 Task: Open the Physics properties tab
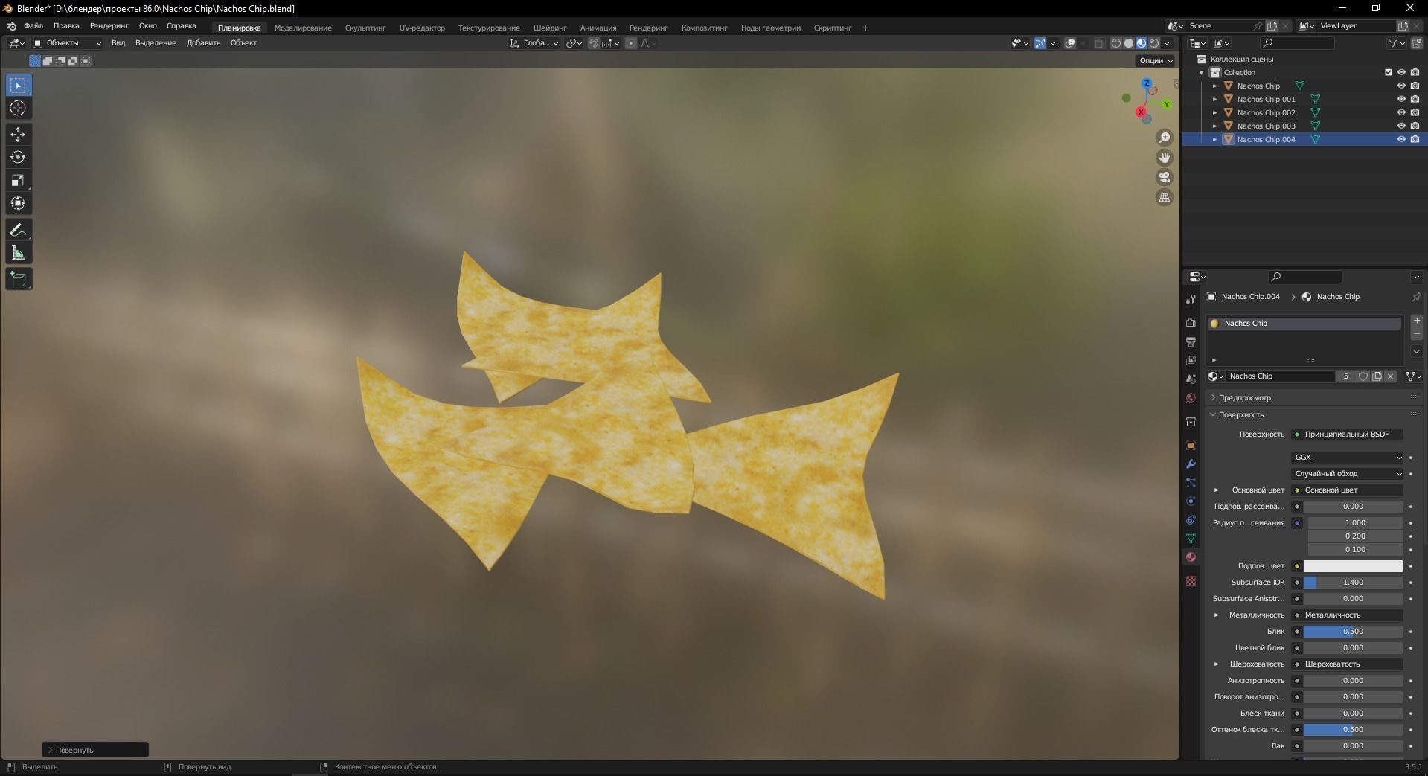pyautogui.click(x=1191, y=501)
